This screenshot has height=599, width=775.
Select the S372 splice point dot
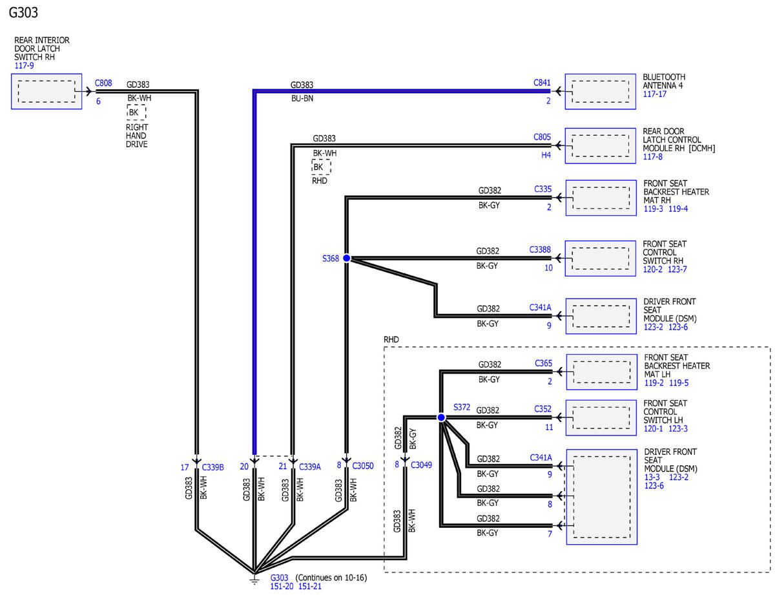coord(441,417)
